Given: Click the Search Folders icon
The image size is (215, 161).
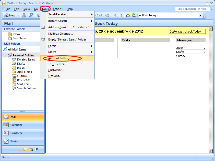Looking at the screenshot, I should (x=14, y=88).
